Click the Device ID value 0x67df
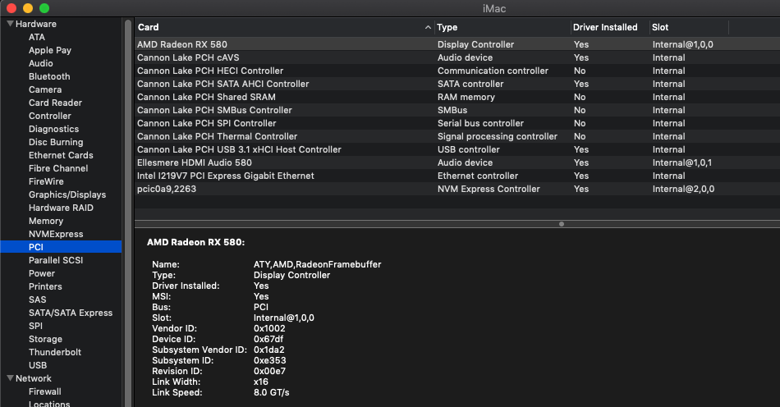Screen dimensions: 780x407 point(268,339)
